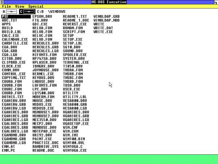
Task: Select DOTHIS.TXT file
Action: click(13, 97)
